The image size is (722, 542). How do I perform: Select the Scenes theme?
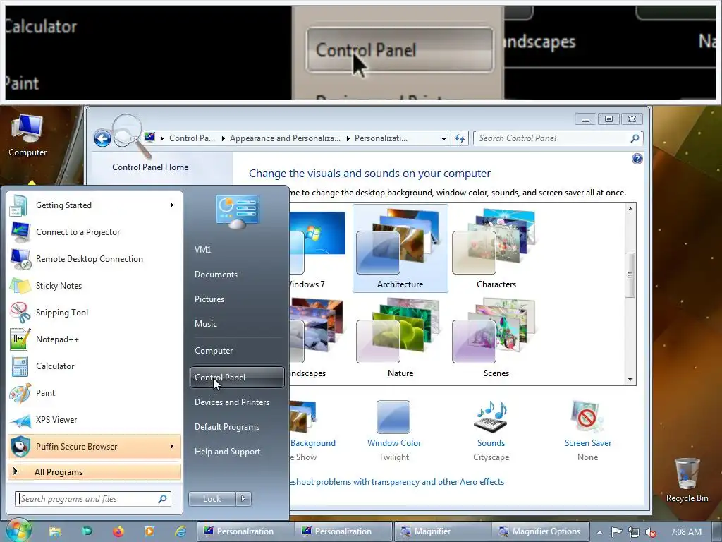[496, 338]
